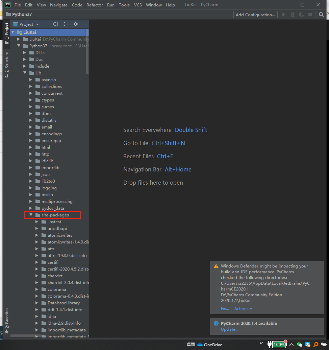Collapse the Python37 library root arrow
This screenshot has width=329, height=350.
pyautogui.click(x=19, y=46)
